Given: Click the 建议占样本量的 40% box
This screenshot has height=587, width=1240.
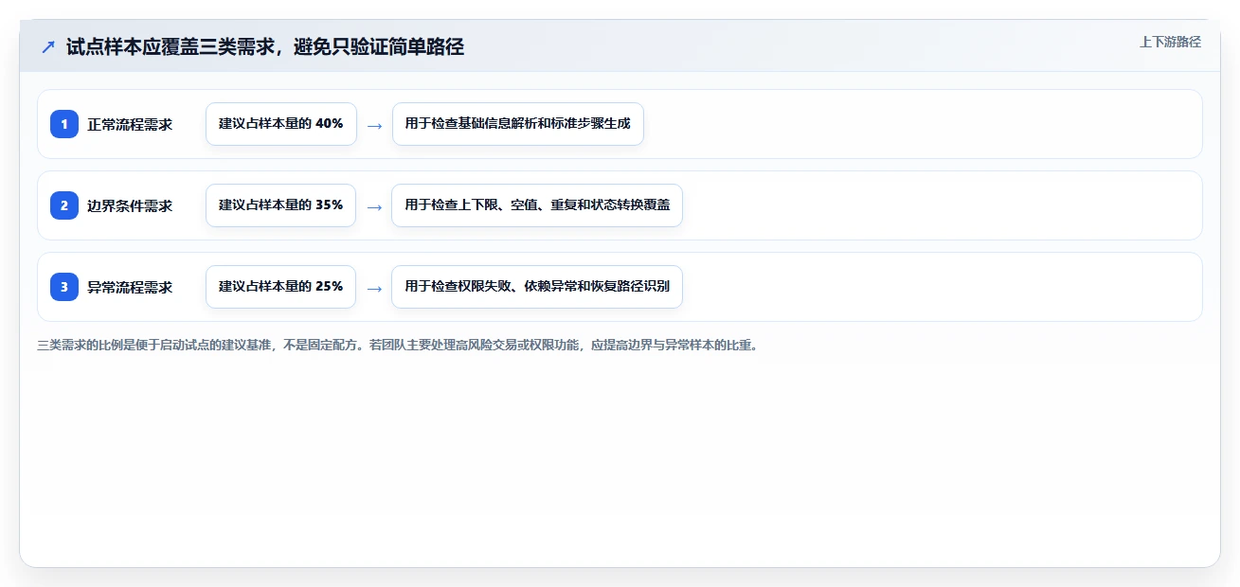Looking at the screenshot, I should coord(281,124).
